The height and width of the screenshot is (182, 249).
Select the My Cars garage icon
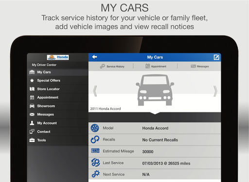[x=32, y=72]
